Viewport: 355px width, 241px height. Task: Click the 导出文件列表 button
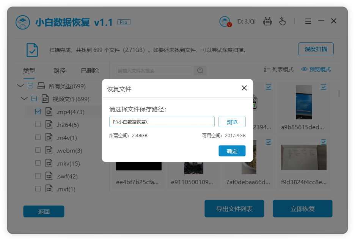coord(234,209)
